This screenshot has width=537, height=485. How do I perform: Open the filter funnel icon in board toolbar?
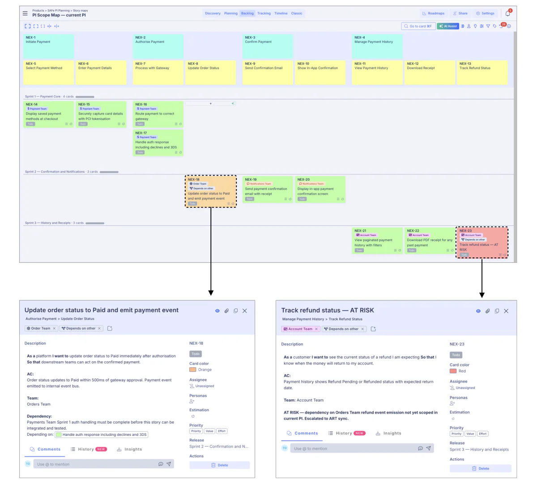click(488, 26)
